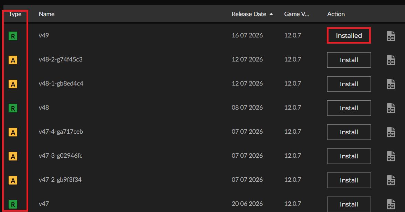Sort by Game Version column header

pos(297,14)
